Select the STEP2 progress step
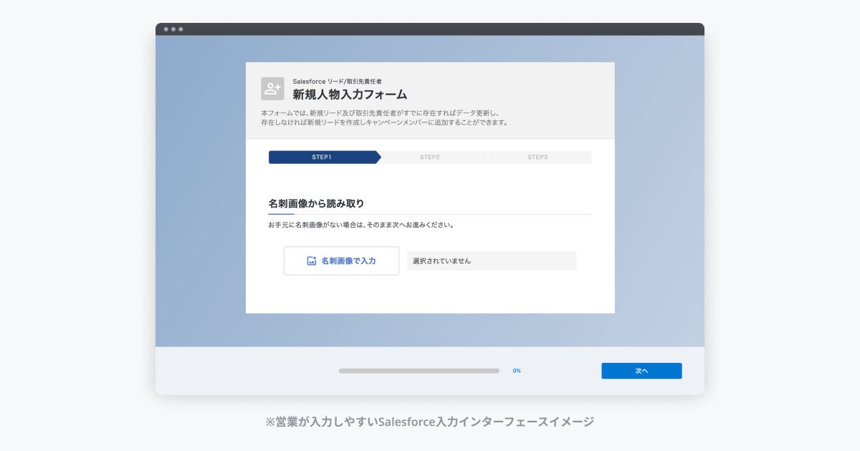Screen dimensions: 860x451 (430, 157)
